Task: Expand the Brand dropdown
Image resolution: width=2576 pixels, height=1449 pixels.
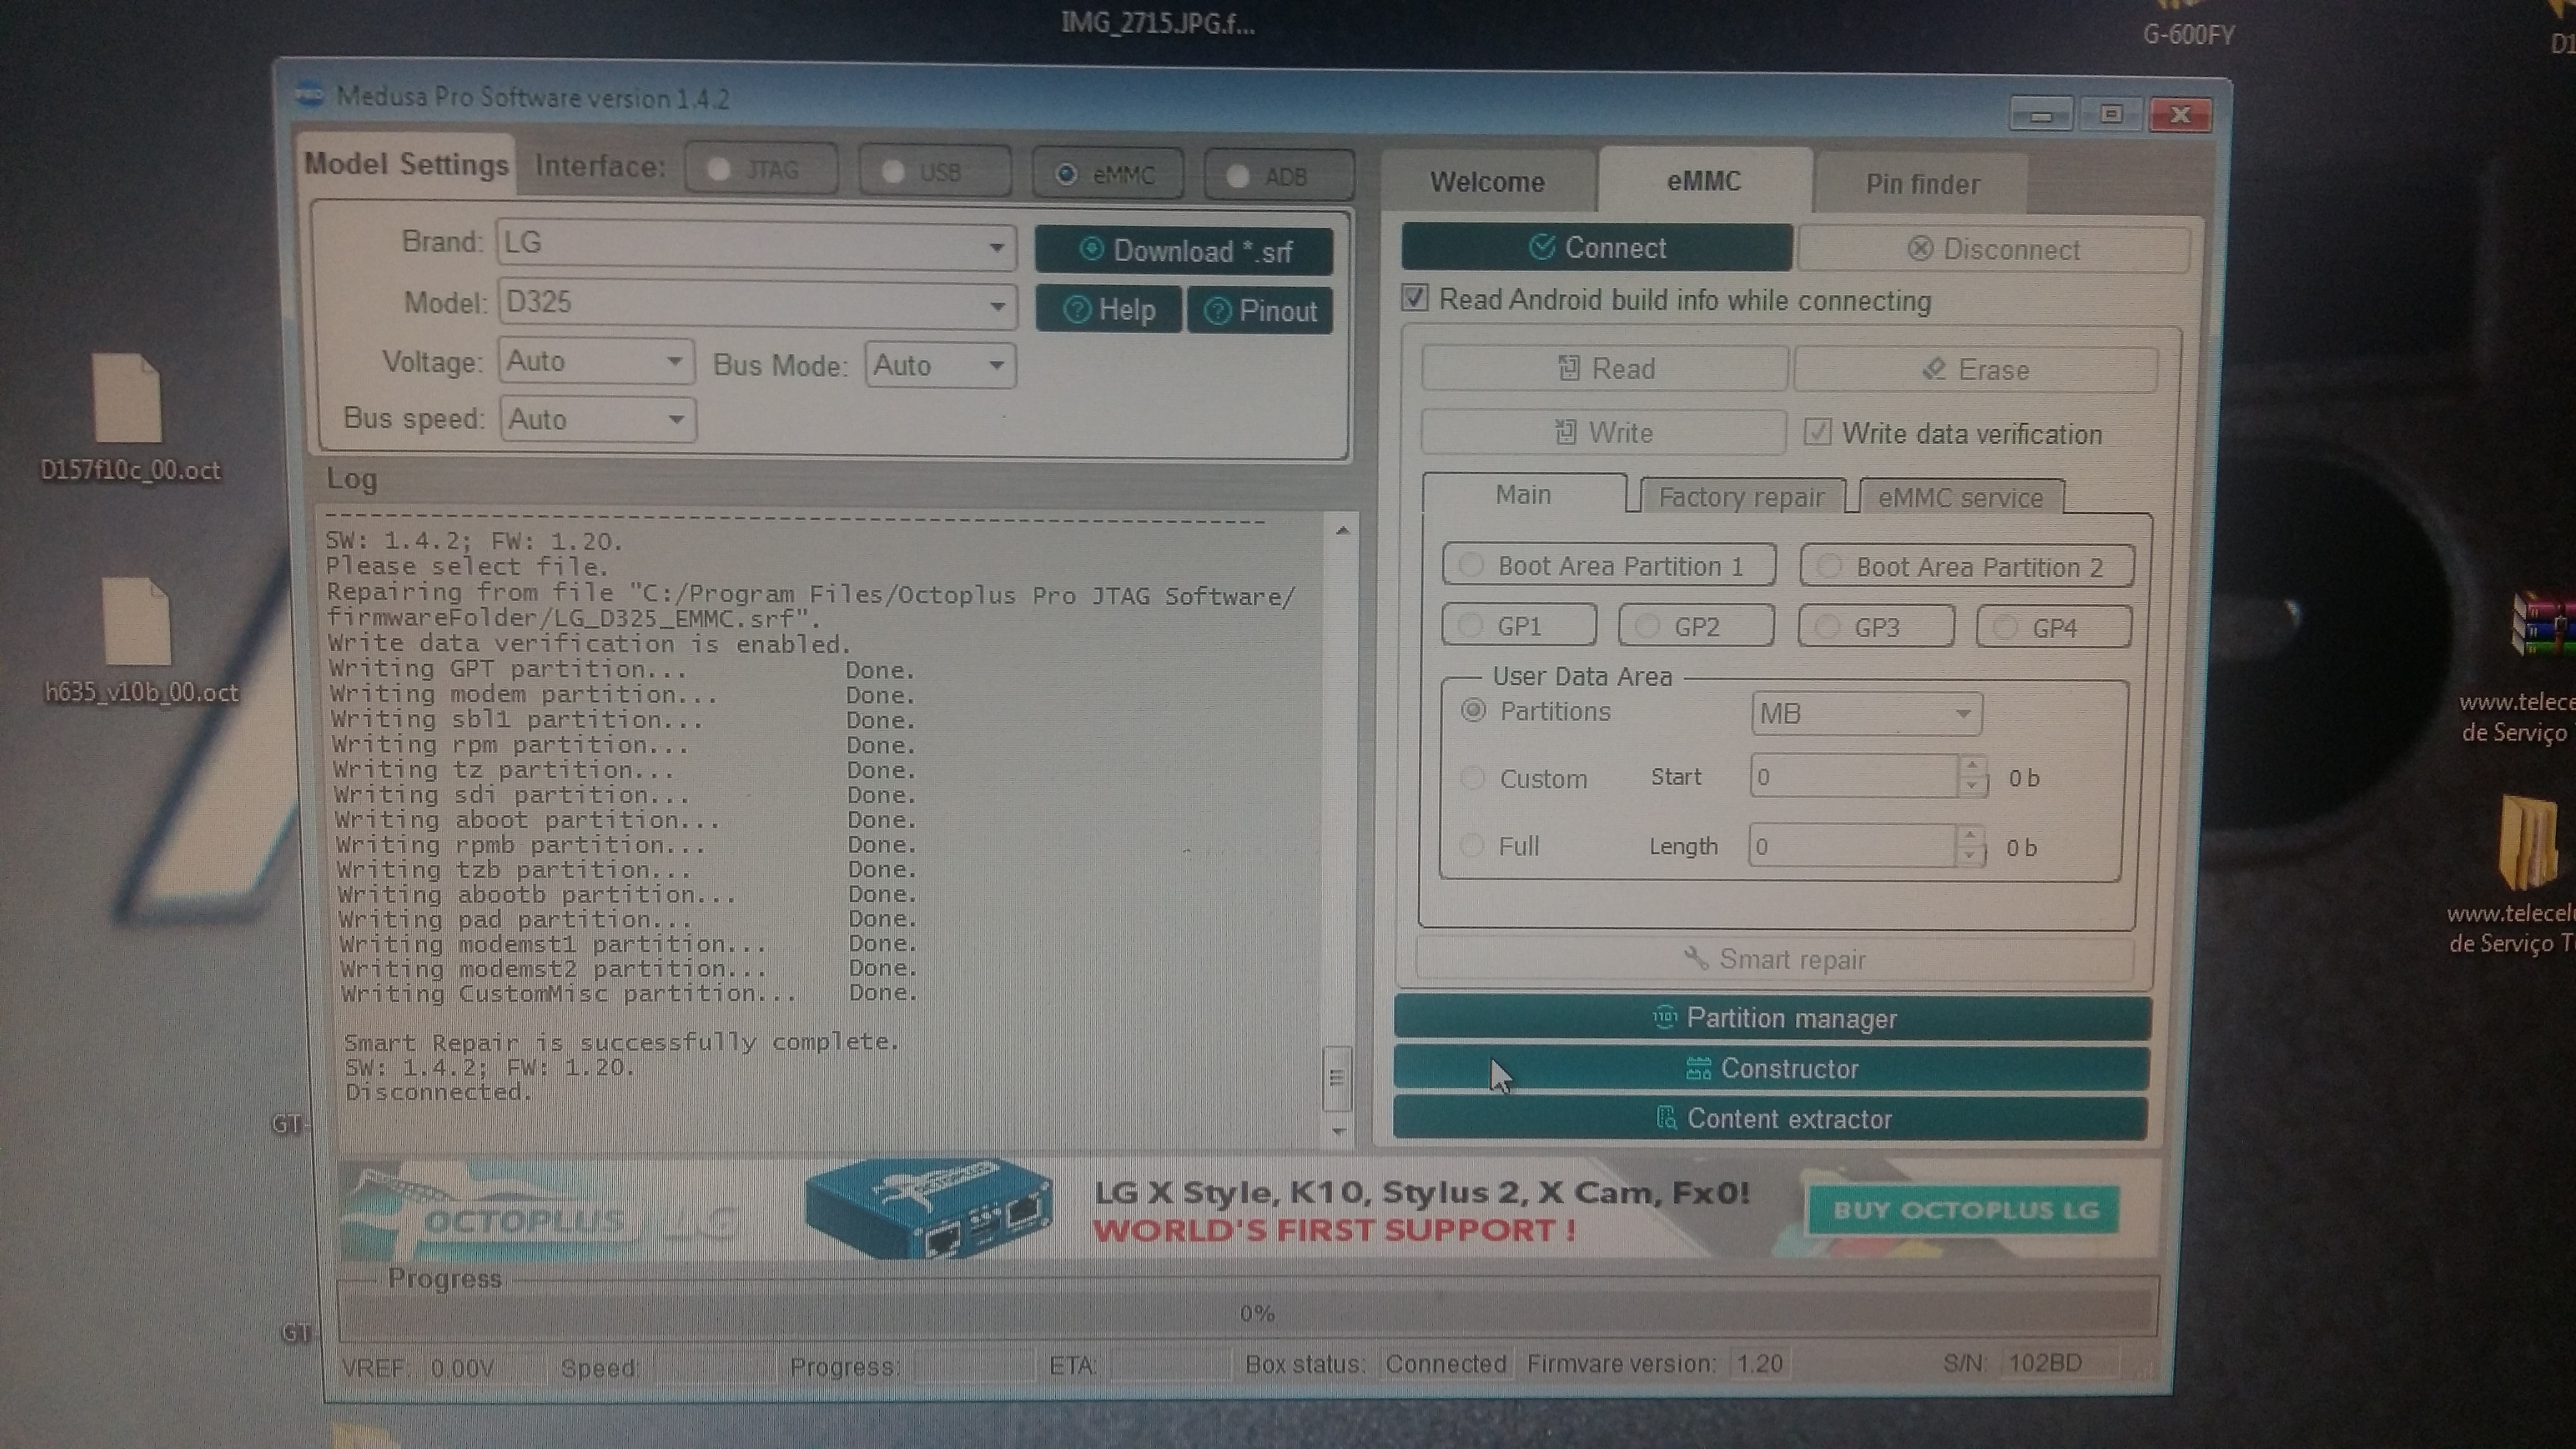Action: [x=996, y=247]
